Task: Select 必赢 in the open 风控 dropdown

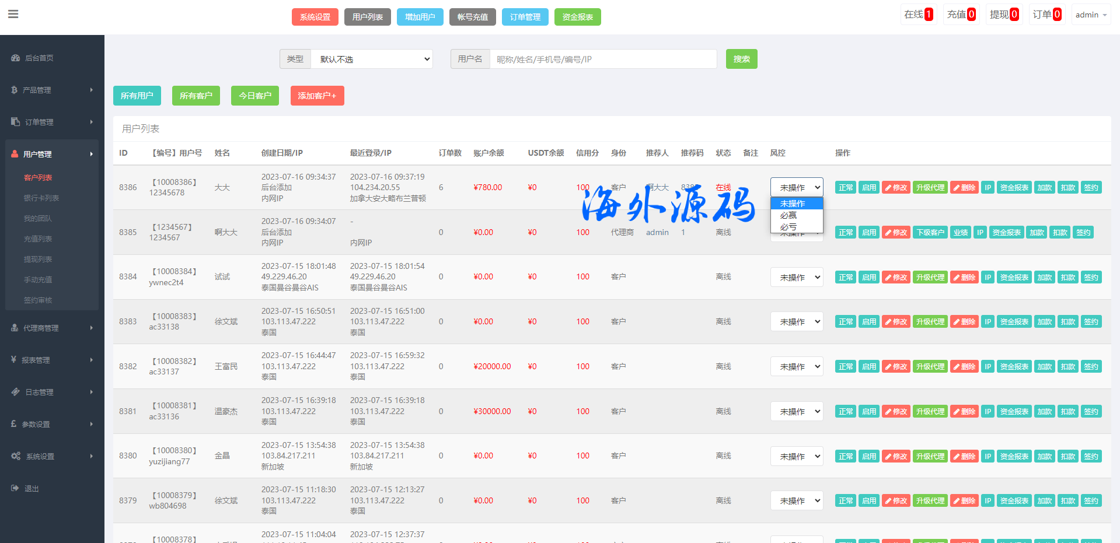Action: [788, 215]
